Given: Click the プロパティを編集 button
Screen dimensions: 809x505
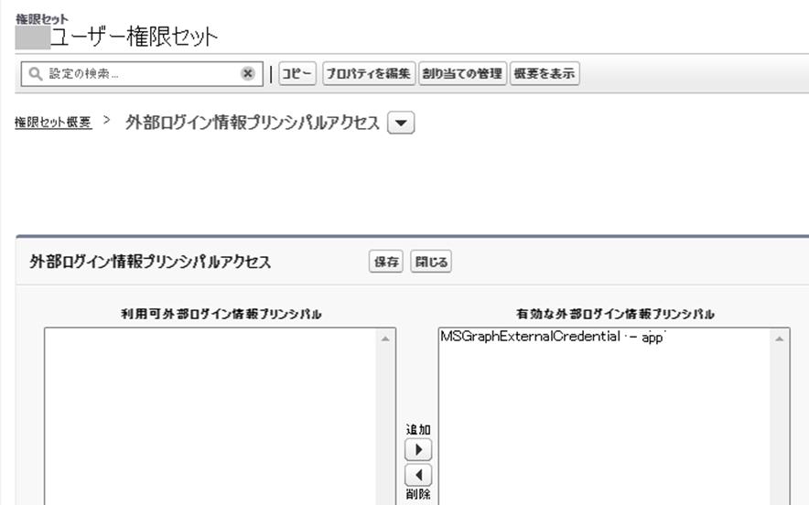Looking at the screenshot, I should pos(369,74).
